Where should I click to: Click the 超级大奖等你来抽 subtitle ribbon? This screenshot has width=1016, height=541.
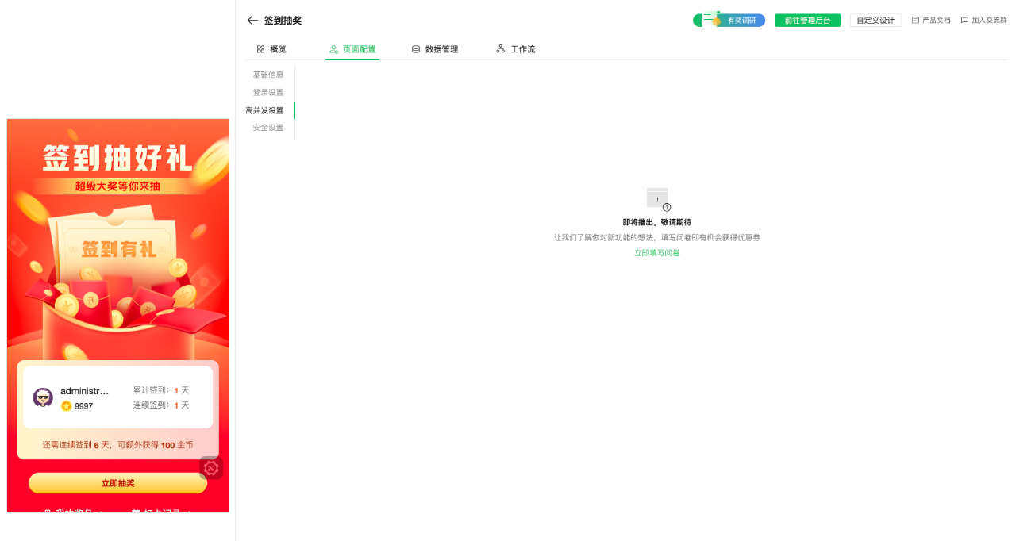click(x=117, y=186)
